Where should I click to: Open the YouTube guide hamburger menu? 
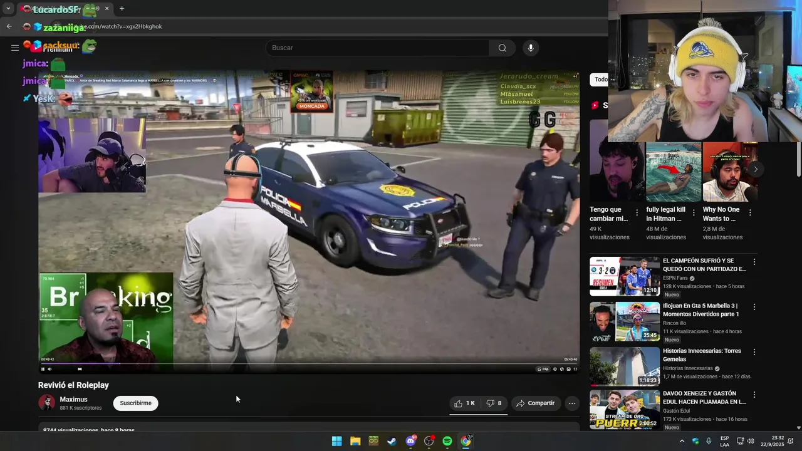pyautogui.click(x=14, y=48)
